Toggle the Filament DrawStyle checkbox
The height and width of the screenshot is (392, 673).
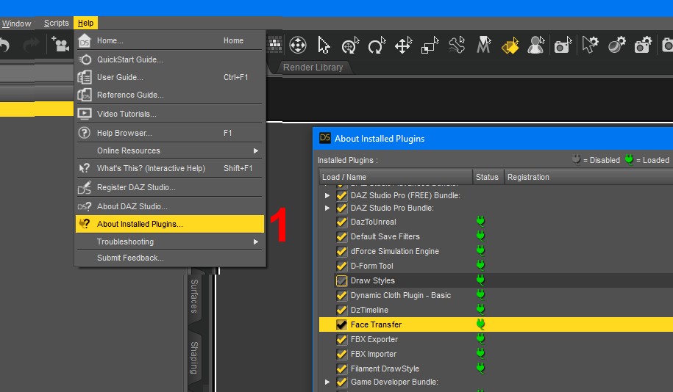pos(342,369)
